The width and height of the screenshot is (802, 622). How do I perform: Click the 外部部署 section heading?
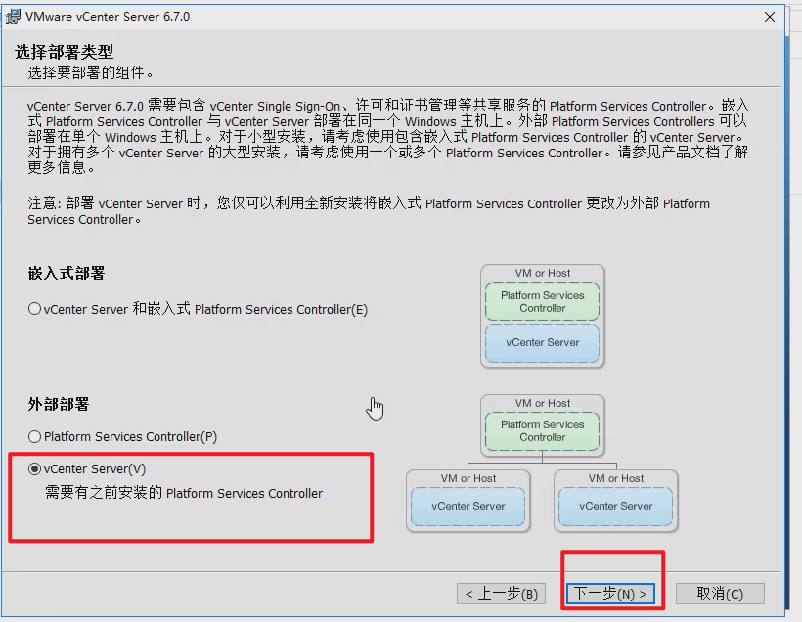coord(59,404)
